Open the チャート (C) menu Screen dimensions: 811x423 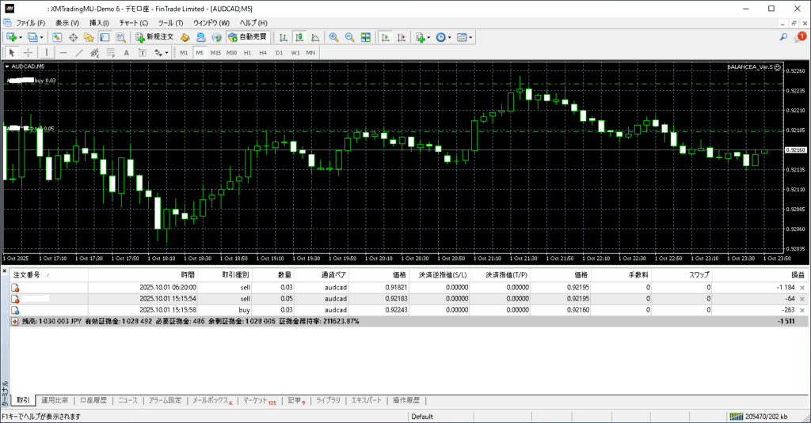(133, 23)
